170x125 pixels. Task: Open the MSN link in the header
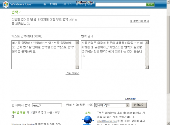click(x=90, y=5)
